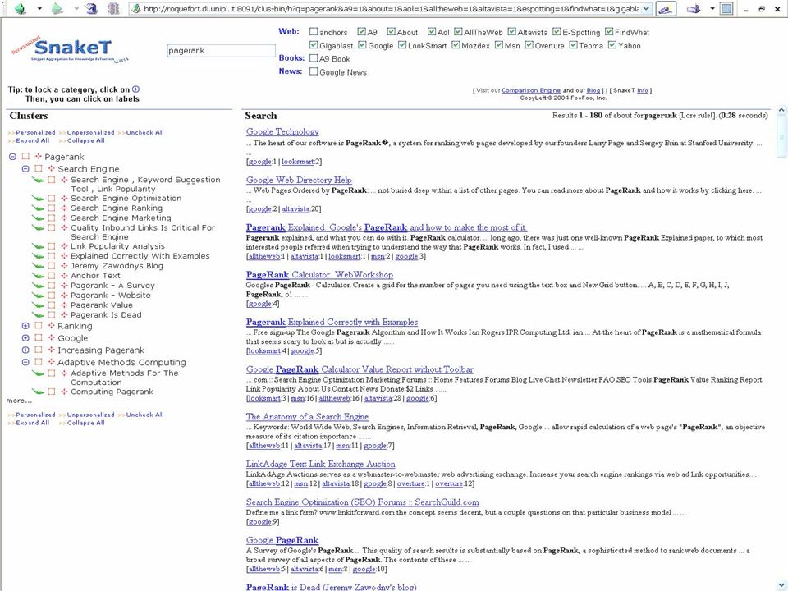This screenshot has width=788, height=591.
Task: Open The Anatomy of a Search Engine result
Action: (x=307, y=417)
